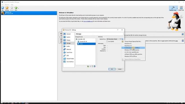Select the zip file entry in menu
Viewport: 185px width, 104px height.
point(133,52)
